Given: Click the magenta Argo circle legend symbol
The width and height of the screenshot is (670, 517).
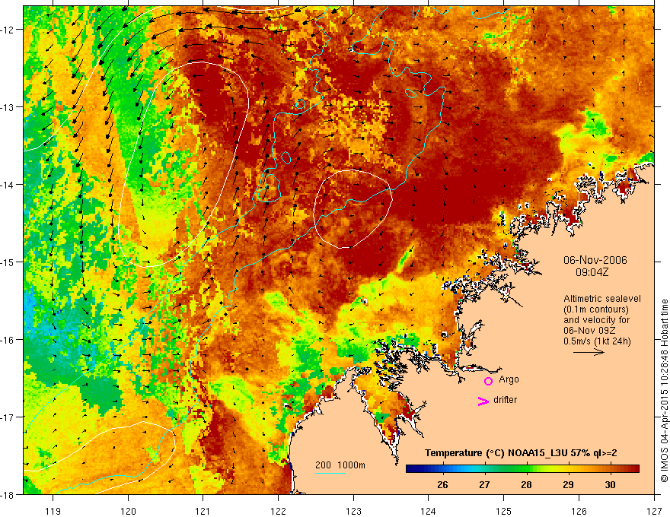Looking at the screenshot, I should [488, 381].
